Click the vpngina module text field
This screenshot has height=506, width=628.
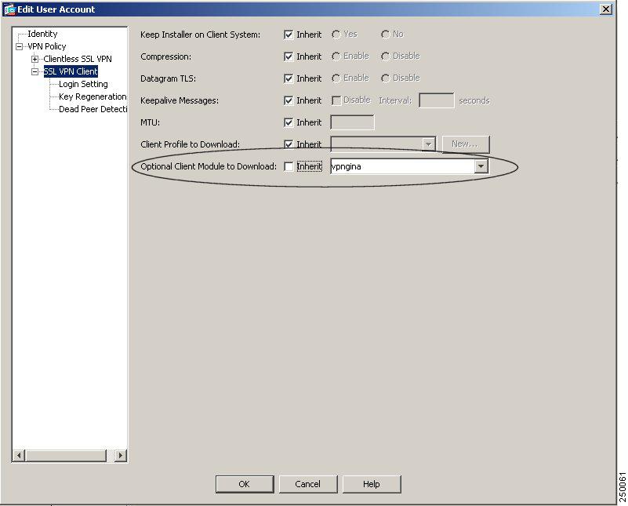(x=402, y=166)
